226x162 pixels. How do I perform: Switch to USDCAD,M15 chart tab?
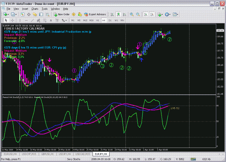tap(82, 154)
